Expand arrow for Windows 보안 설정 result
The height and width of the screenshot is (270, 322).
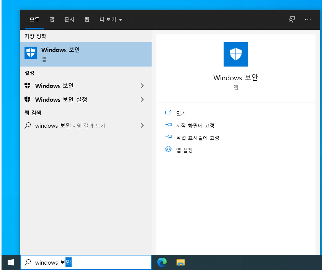tap(142, 99)
